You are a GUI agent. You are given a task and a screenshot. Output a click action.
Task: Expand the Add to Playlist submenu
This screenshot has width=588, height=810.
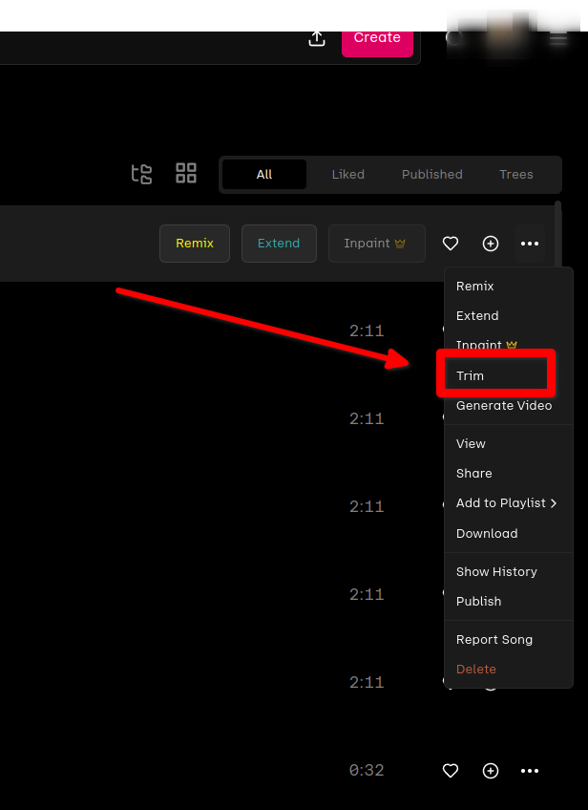509,503
